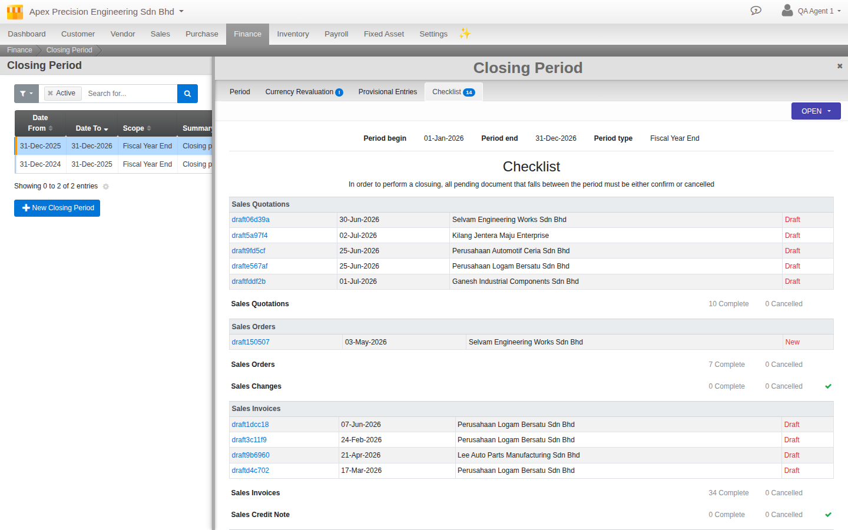This screenshot has width=848, height=530.
Task: Open the Dashboard menu
Action: coord(26,34)
